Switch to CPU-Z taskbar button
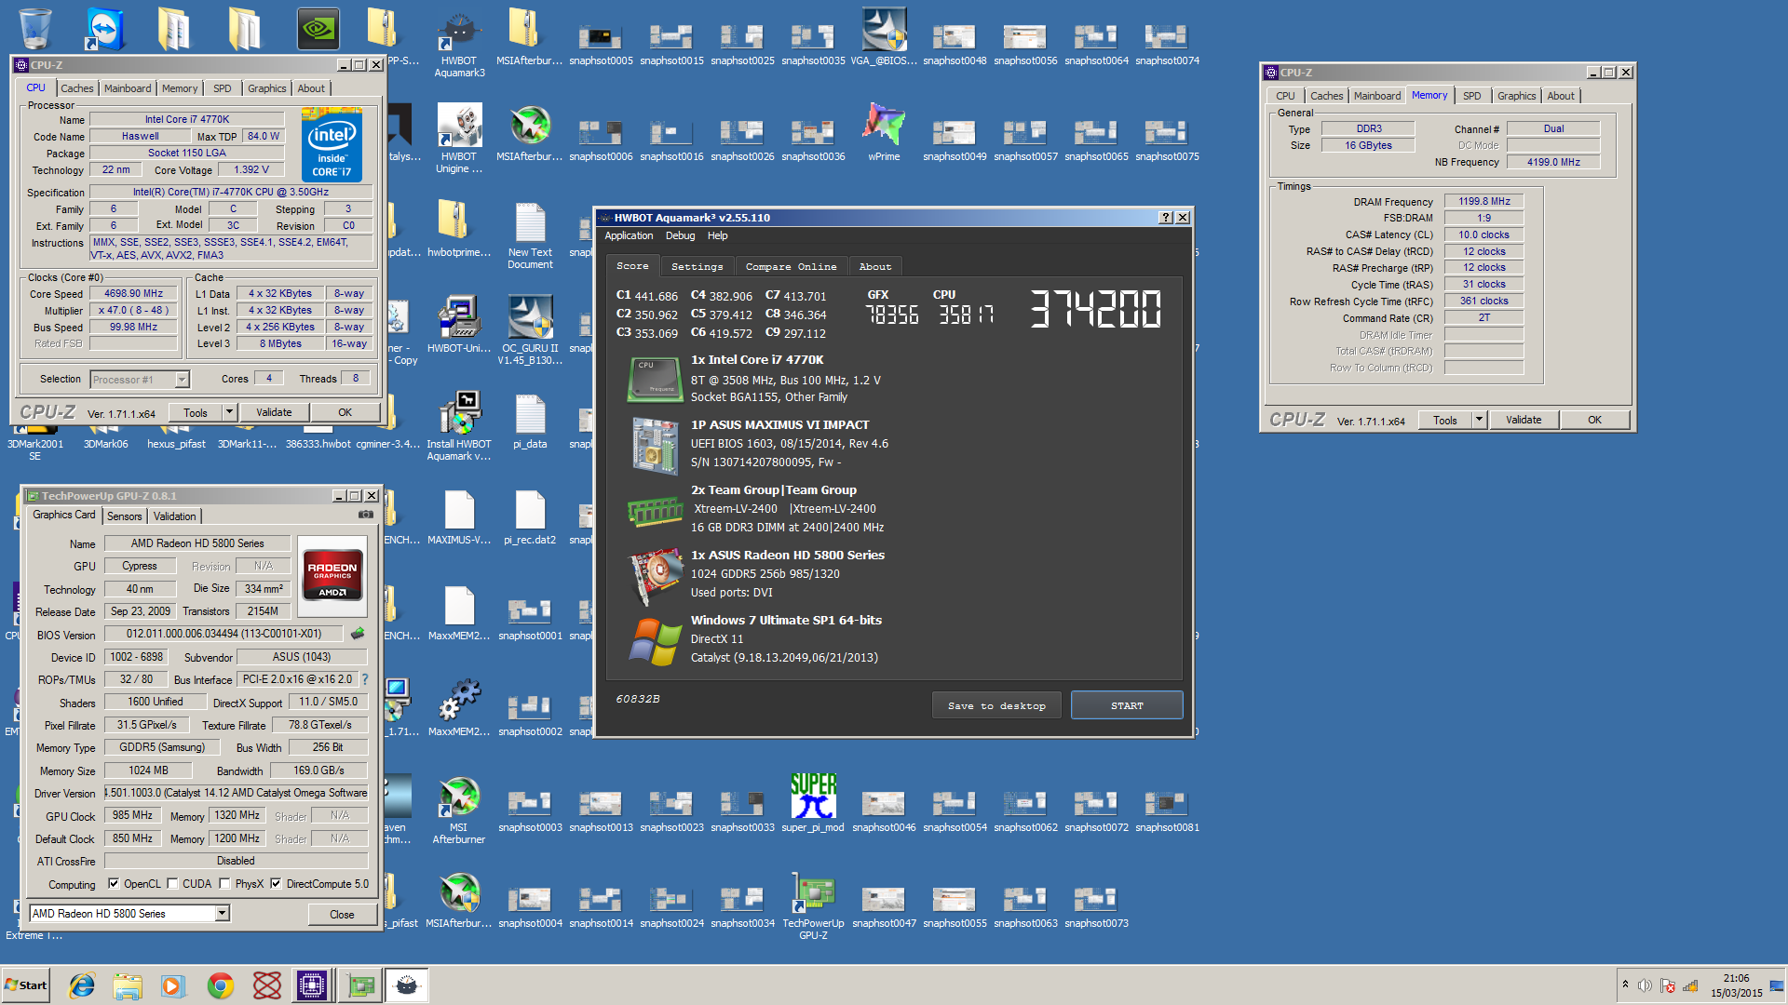Image resolution: width=1788 pixels, height=1005 pixels. pos(312,985)
